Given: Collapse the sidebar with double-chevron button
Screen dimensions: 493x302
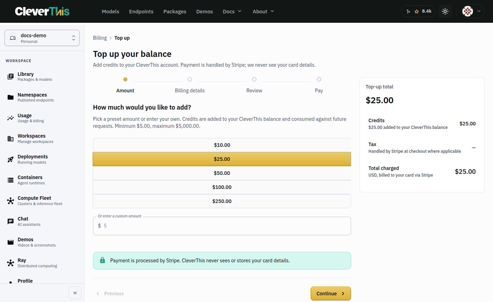Looking at the screenshot, I should (x=75, y=293).
